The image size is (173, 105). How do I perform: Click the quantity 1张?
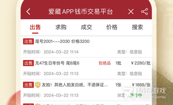pos(118,85)
